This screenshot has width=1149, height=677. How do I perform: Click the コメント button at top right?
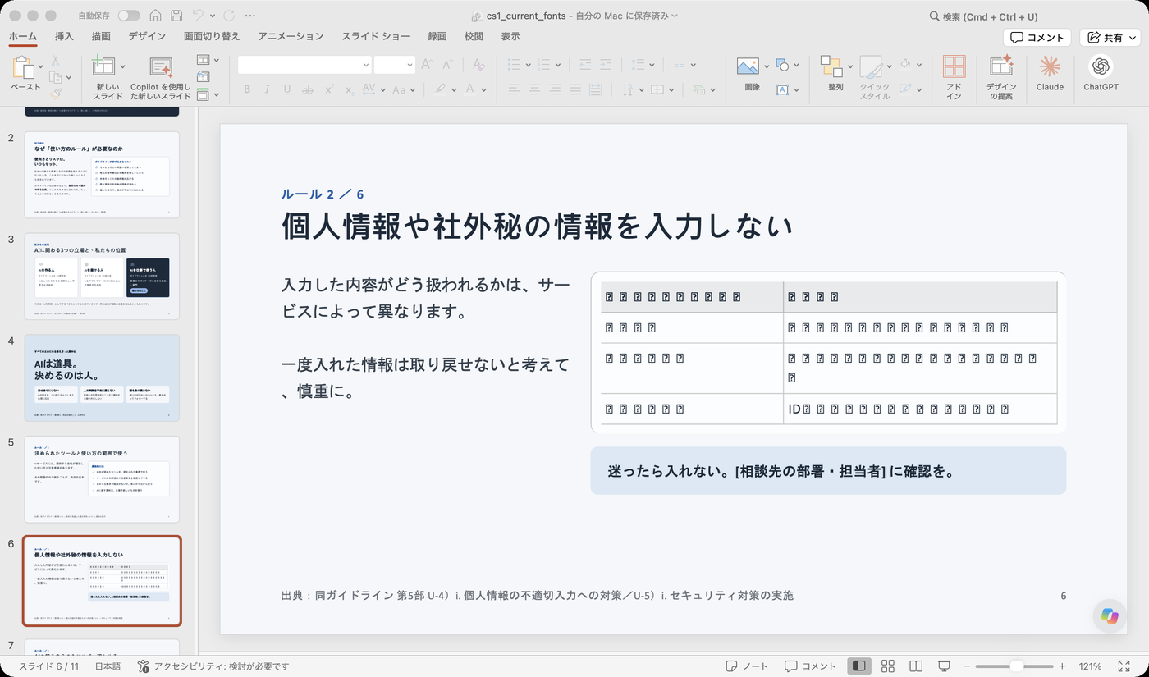coord(1037,37)
